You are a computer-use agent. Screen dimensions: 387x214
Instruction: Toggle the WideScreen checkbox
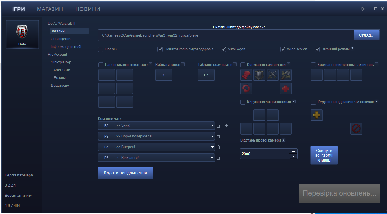(x=283, y=49)
